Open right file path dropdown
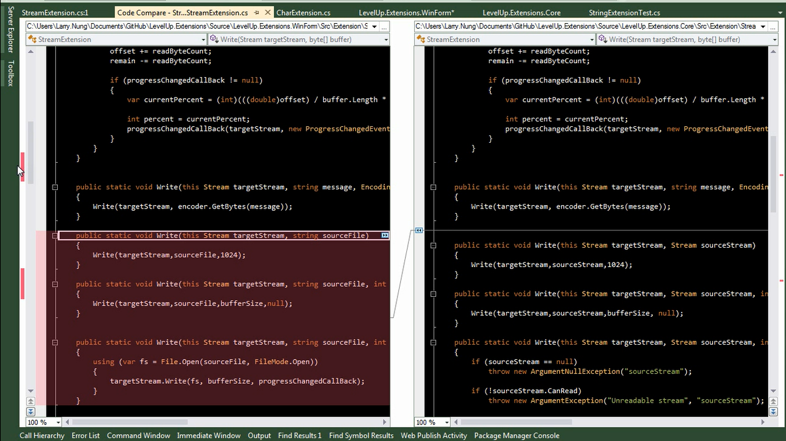 pos(763,27)
